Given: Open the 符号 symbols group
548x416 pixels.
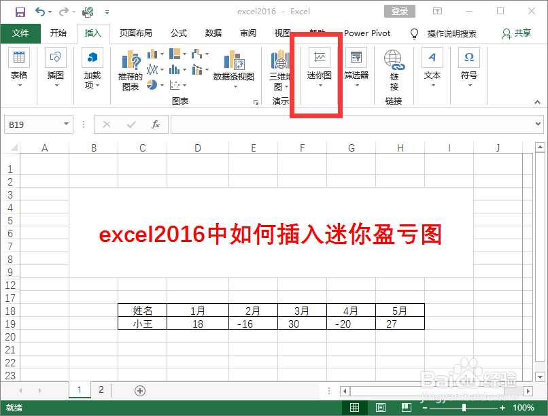Looking at the screenshot, I should tap(469, 68).
